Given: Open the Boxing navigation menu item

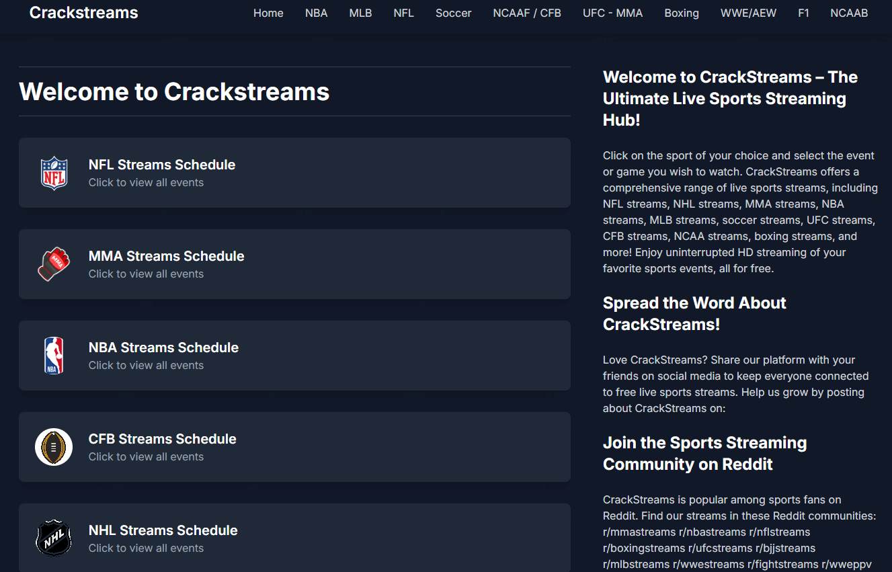Looking at the screenshot, I should pyautogui.click(x=682, y=13).
